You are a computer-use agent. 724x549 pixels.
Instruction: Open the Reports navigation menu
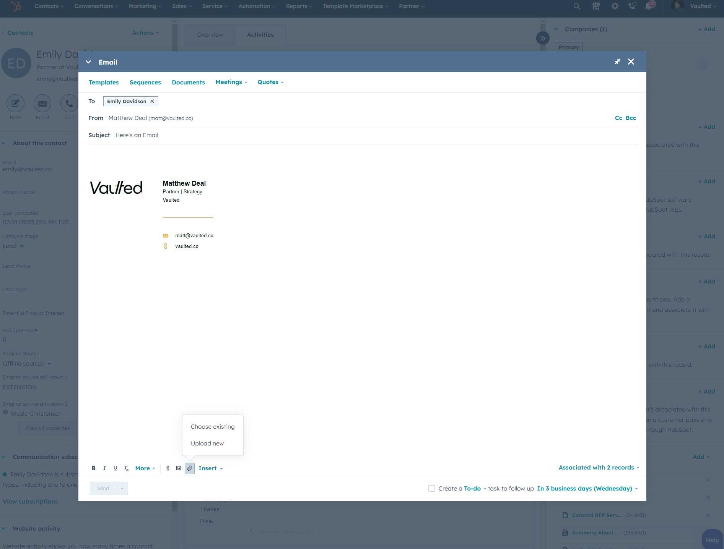coord(299,6)
